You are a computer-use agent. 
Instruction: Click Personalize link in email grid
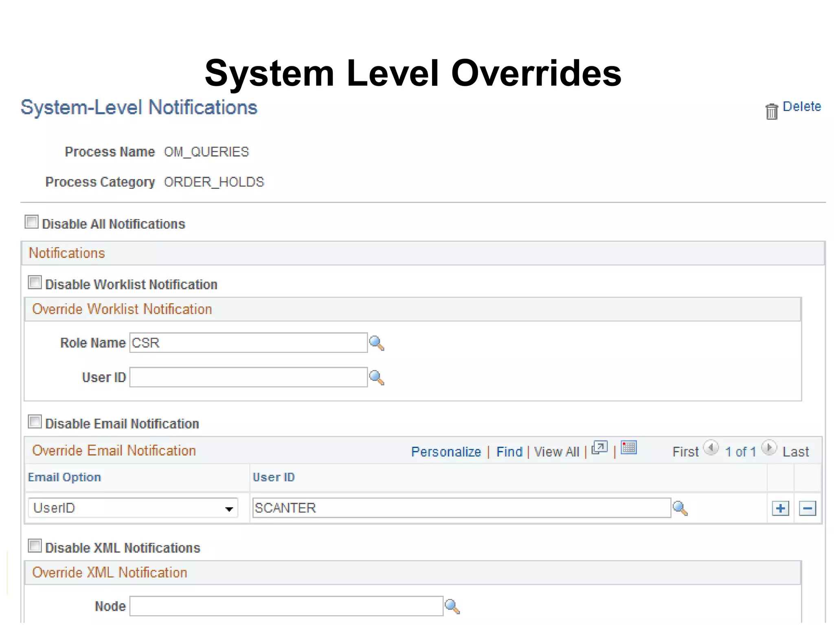pos(446,452)
